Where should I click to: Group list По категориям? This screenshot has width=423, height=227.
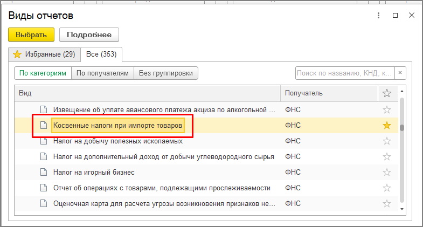click(43, 73)
